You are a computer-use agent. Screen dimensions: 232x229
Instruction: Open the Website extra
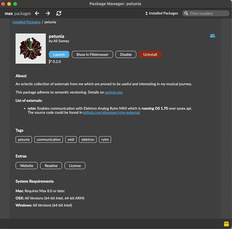pyautogui.click(x=27, y=166)
